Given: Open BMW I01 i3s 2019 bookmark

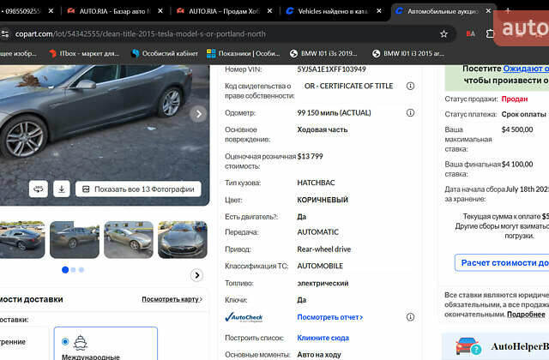Looking at the screenshot, I should point(324,53).
